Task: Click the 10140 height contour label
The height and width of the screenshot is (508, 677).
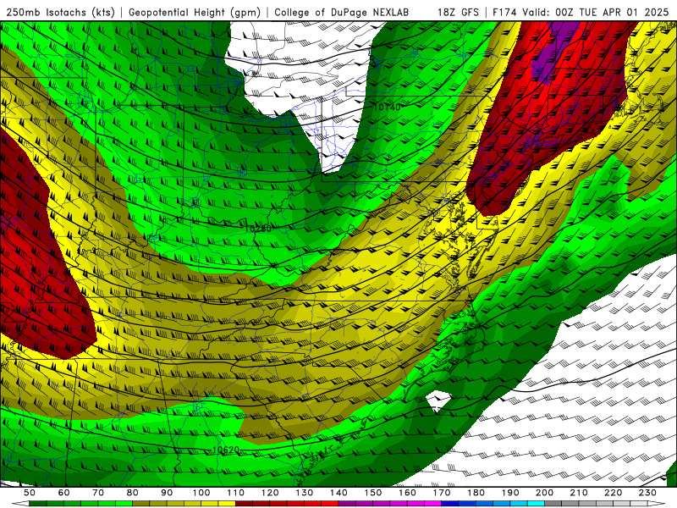Action: 388,107
